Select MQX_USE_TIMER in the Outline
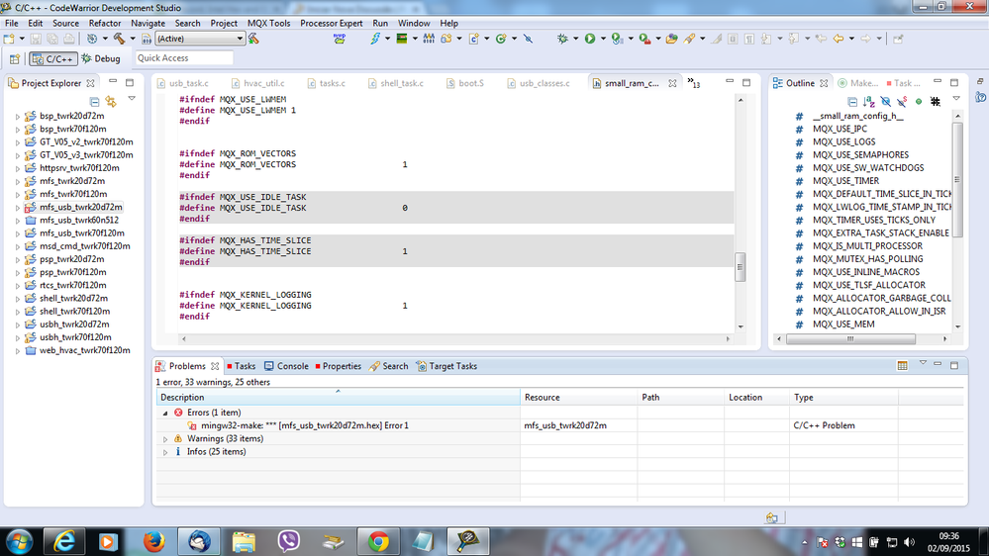 pyautogui.click(x=845, y=181)
